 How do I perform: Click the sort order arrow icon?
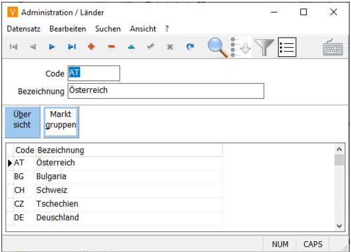tap(241, 48)
